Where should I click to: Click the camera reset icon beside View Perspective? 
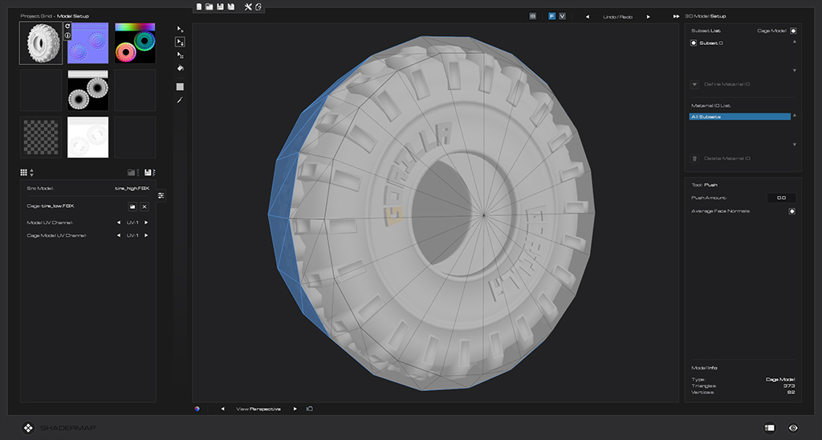click(x=309, y=409)
